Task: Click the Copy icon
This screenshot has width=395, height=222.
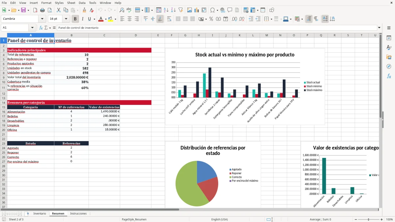Action: pyautogui.click(x=66, y=10)
